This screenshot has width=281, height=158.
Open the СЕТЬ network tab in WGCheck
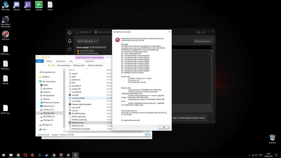pyautogui.click(x=201, y=32)
